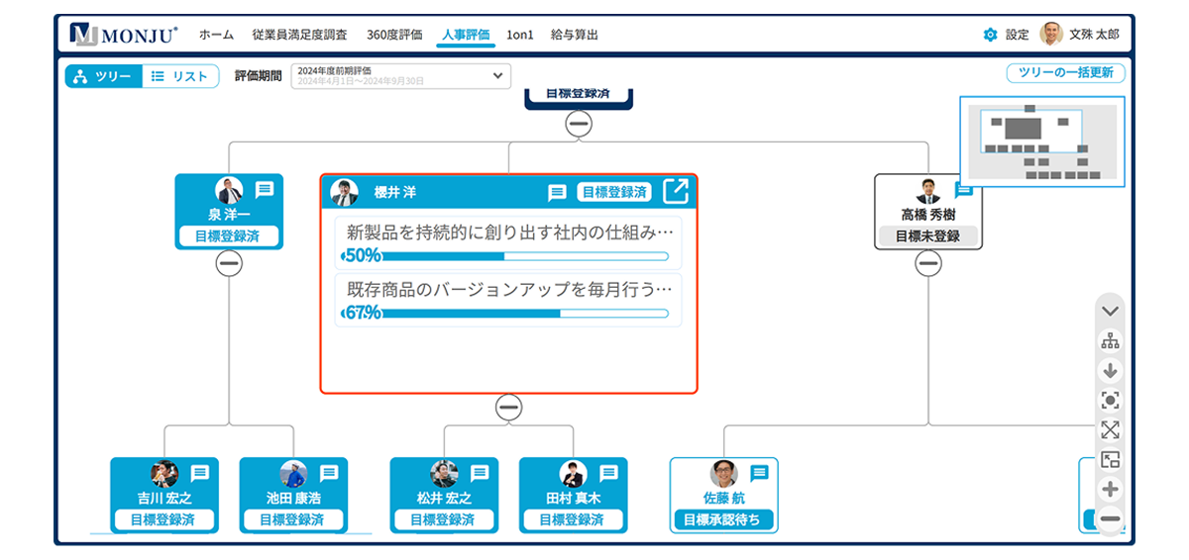Open comment icon on 池田 康浩 card
Image resolution: width=1189 pixels, height=560 pixels.
[x=329, y=473]
